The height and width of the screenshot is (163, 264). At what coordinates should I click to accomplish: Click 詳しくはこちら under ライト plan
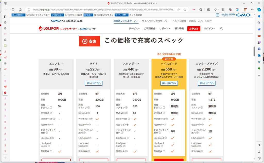click(94, 83)
